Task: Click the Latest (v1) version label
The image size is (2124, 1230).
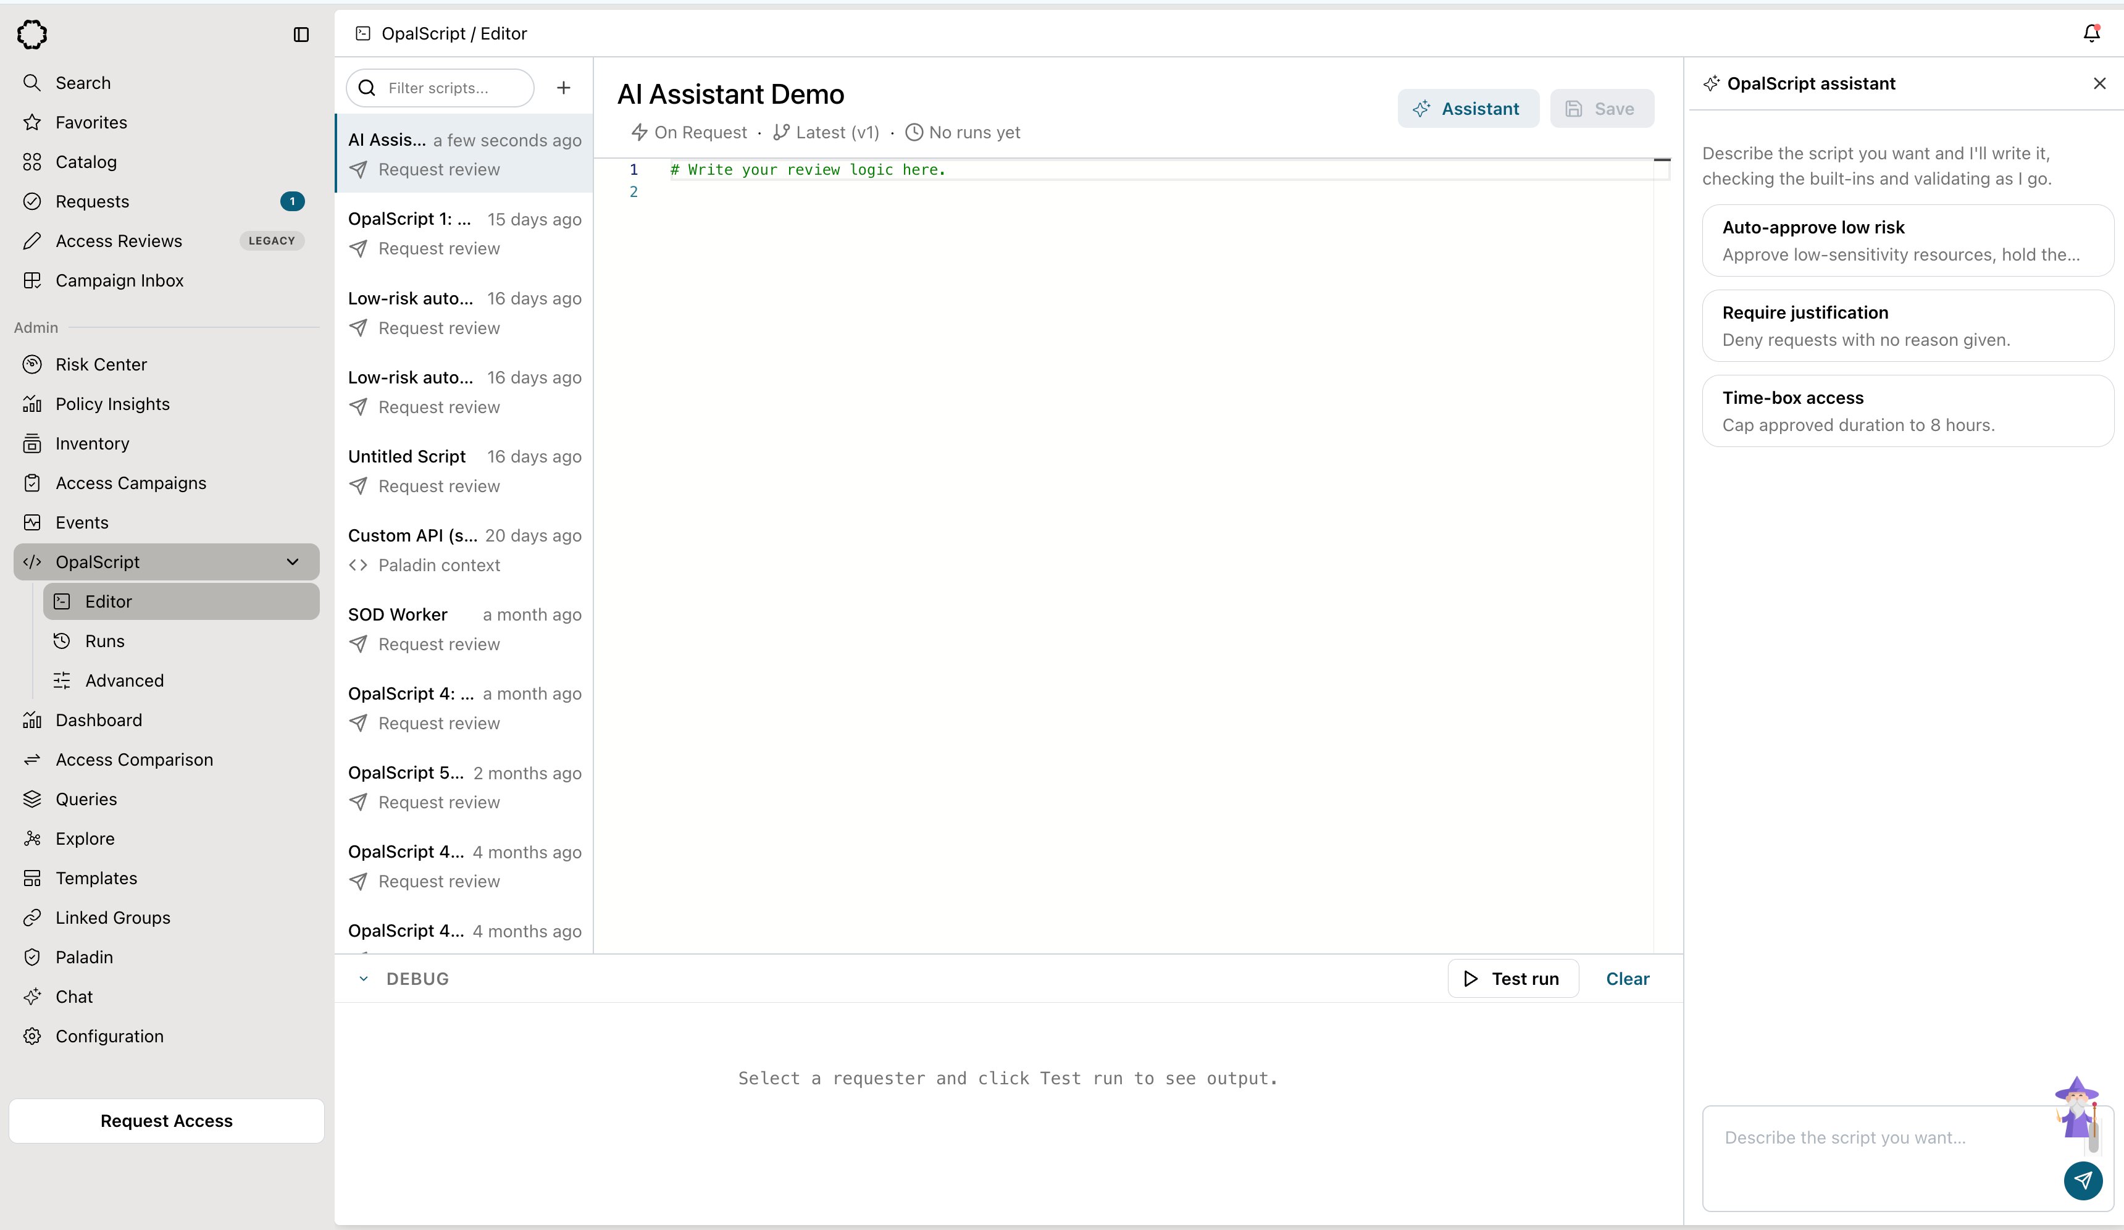Action: click(826, 132)
